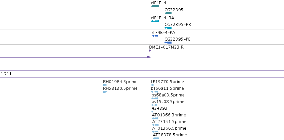Viewport: 284px width, 140px height.
Task: Select the DME1-017M23.R triangle marker
Action: tap(150, 51)
